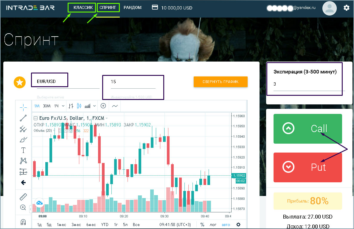The width and height of the screenshot is (354, 229).
Task: Open the dropdown arrow next to FXCM
Action: [x=107, y=118]
